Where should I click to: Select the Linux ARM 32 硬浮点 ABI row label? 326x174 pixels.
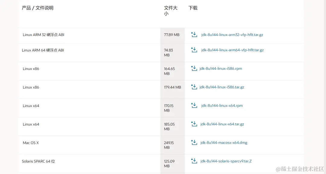pyautogui.click(x=43, y=35)
